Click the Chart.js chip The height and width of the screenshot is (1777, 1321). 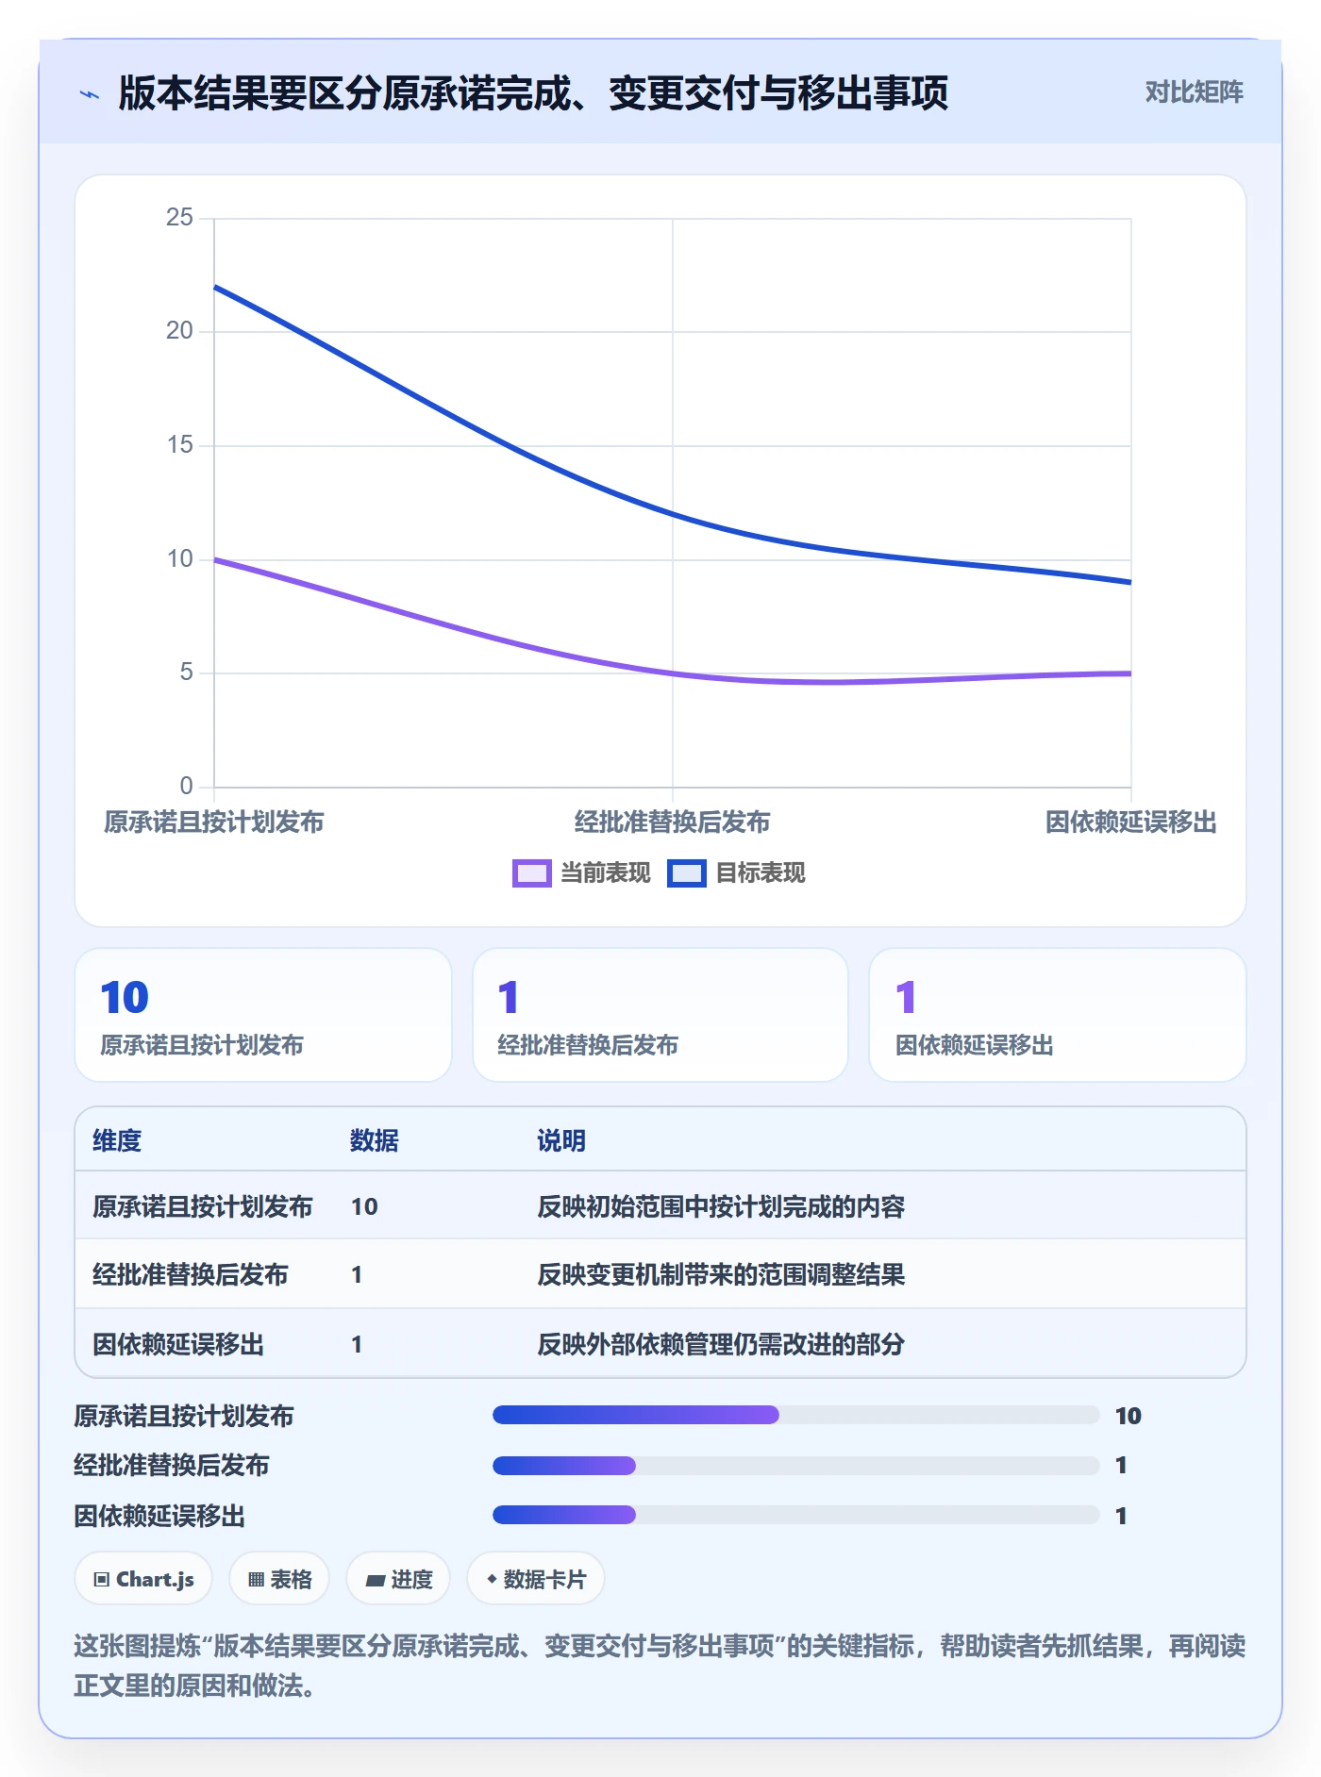click(x=143, y=1579)
